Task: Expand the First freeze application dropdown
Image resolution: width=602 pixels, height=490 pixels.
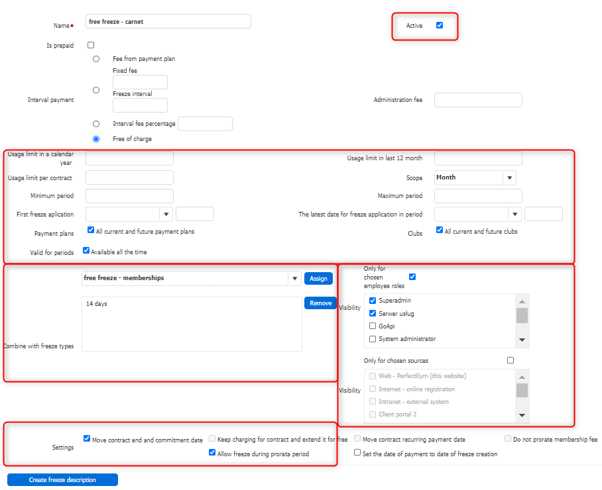Action: (x=166, y=214)
